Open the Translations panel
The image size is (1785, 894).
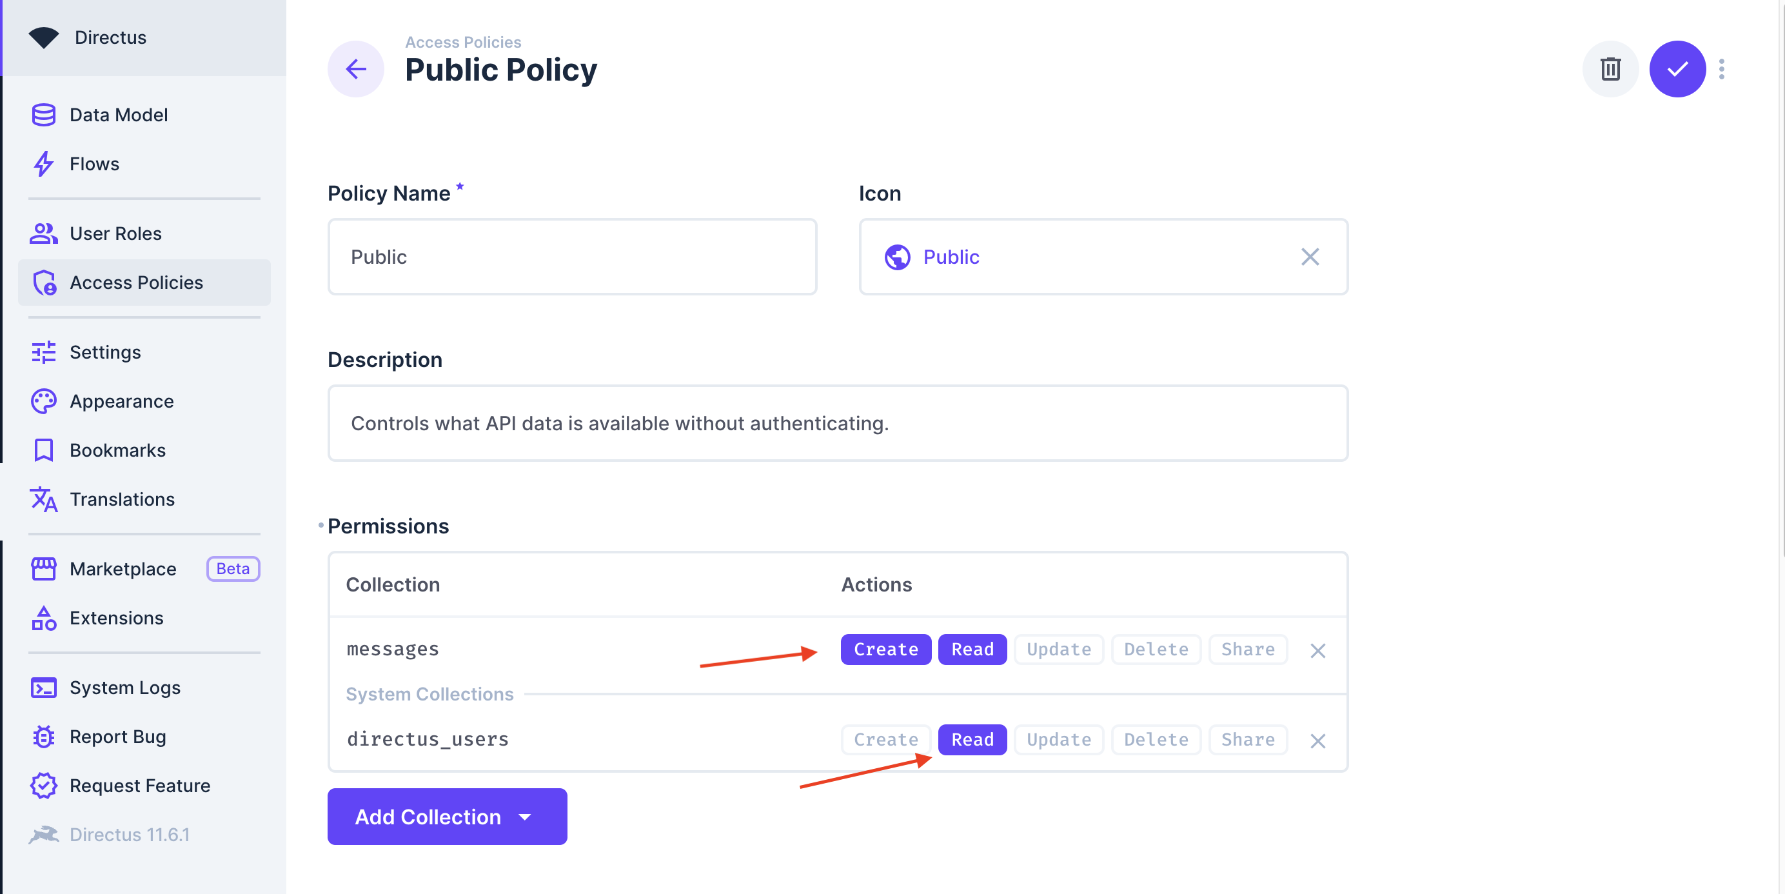(122, 499)
